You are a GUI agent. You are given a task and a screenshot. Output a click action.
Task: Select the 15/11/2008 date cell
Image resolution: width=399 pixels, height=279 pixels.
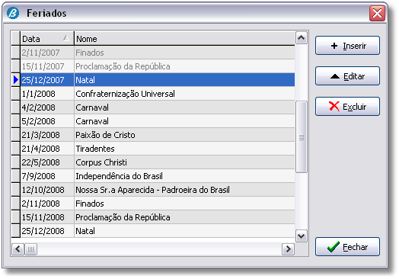(x=47, y=217)
